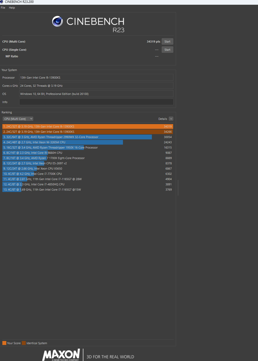Open the Help menu
Image resolution: width=258 pixels, height=361 pixels.
[12, 8]
